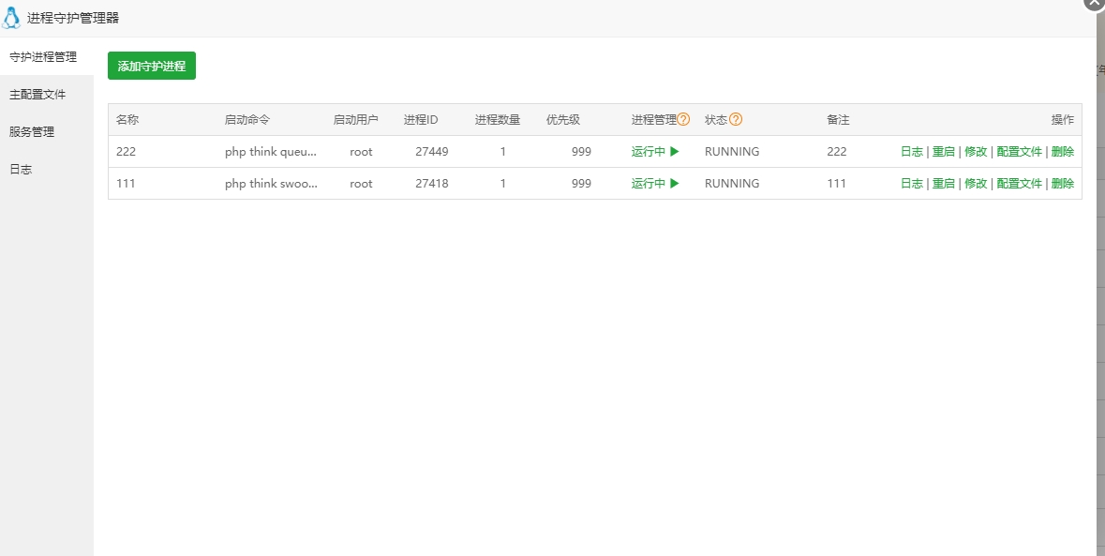Toggle 运行中 status for process 111
Image resolution: width=1105 pixels, height=556 pixels.
coord(655,184)
